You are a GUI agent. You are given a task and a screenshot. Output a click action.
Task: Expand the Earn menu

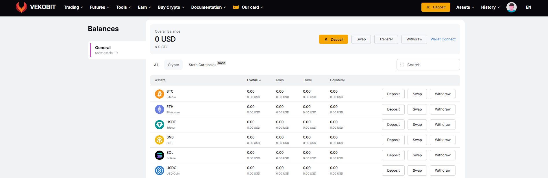coord(144,7)
